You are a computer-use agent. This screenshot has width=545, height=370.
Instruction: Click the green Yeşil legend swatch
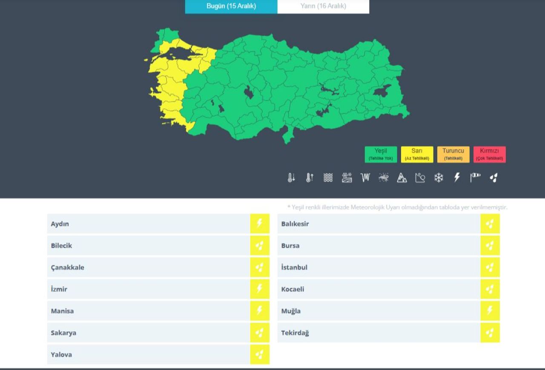(x=381, y=155)
